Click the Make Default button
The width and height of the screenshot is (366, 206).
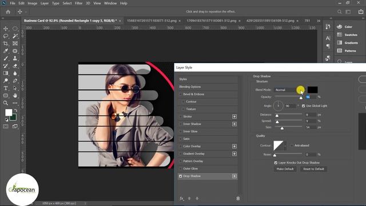285,169
